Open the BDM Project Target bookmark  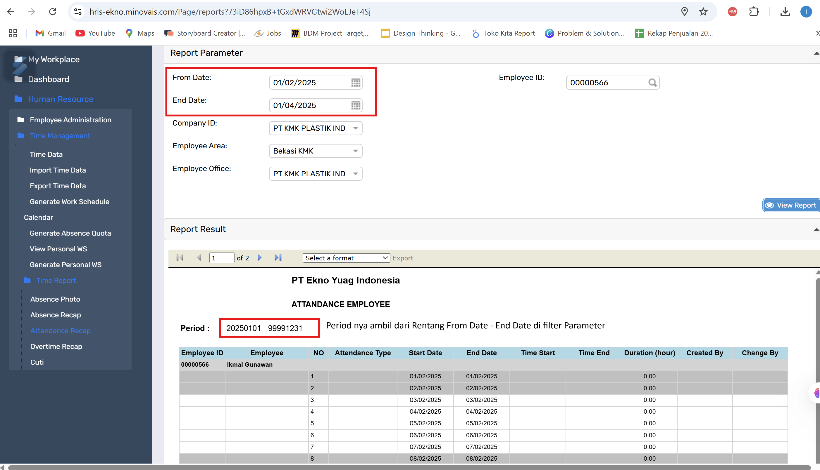[330, 33]
